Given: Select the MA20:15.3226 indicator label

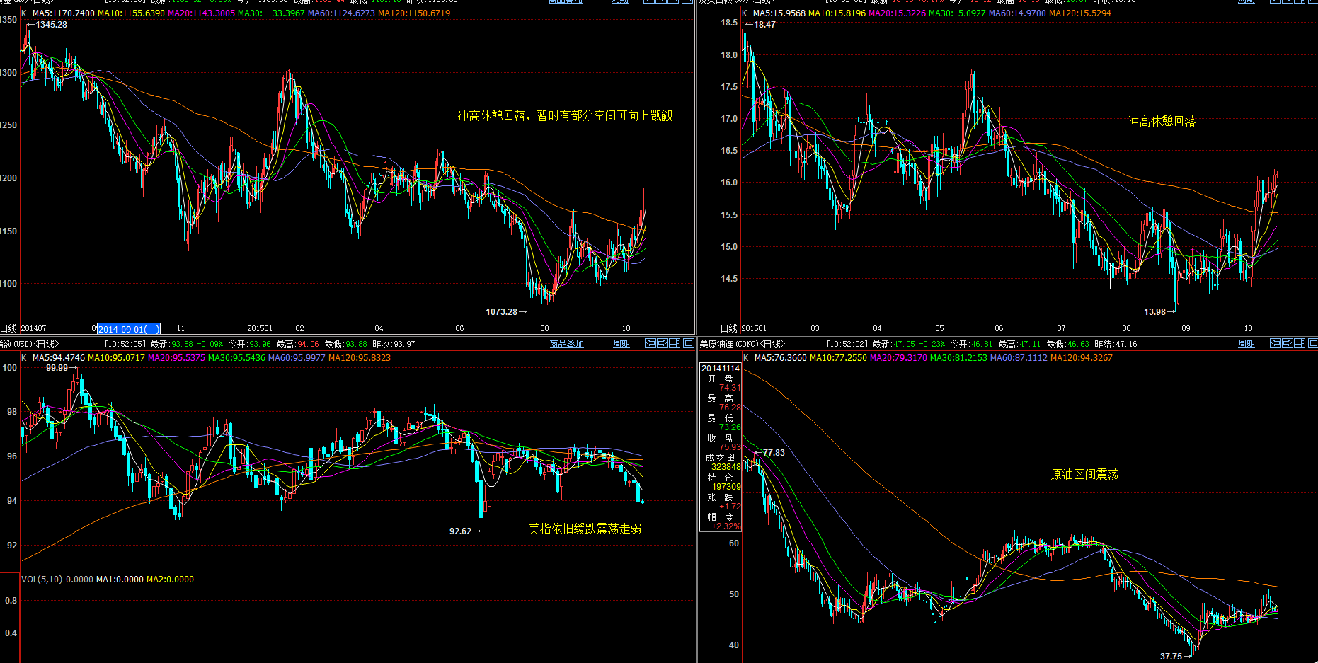Looking at the screenshot, I should click(x=897, y=13).
